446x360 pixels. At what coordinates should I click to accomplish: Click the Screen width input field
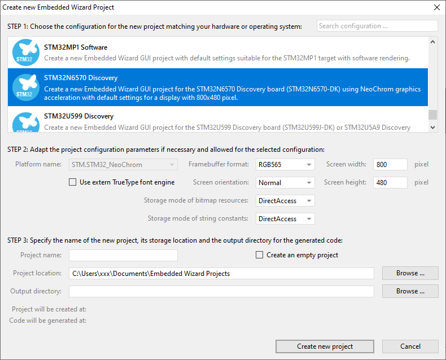point(390,165)
